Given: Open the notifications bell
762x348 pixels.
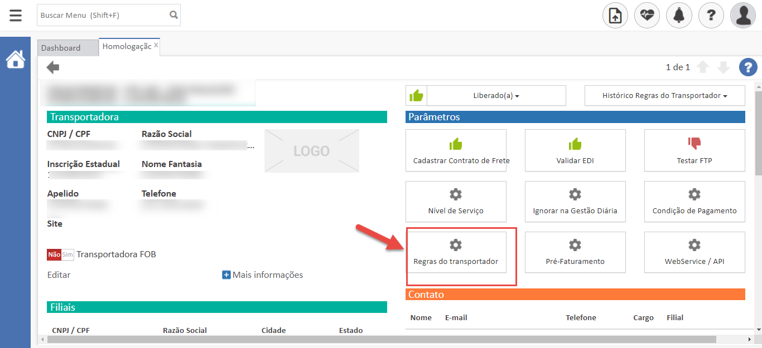Looking at the screenshot, I should coord(679,16).
